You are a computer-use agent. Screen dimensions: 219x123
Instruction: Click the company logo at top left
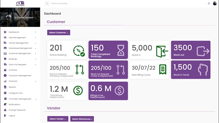20,4
